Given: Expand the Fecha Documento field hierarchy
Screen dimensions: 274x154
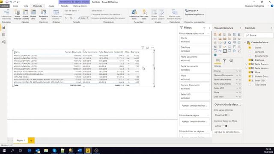Looking at the screenshot, I should tap(247, 64).
